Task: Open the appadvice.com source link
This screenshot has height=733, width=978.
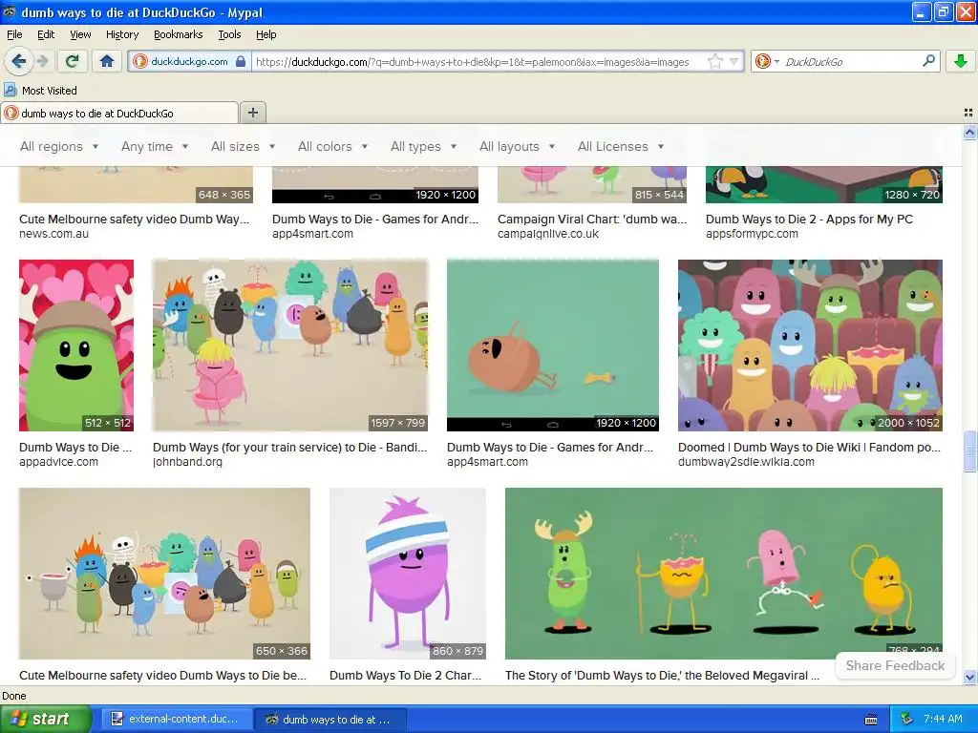Action: click(x=58, y=462)
